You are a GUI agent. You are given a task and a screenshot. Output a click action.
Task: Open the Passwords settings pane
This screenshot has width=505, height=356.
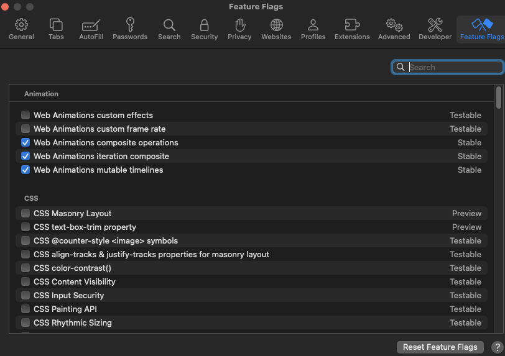130,29
